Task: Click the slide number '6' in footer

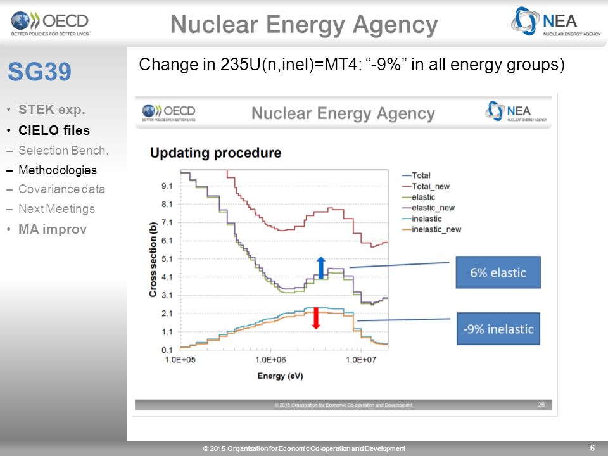Action: pos(592,448)
